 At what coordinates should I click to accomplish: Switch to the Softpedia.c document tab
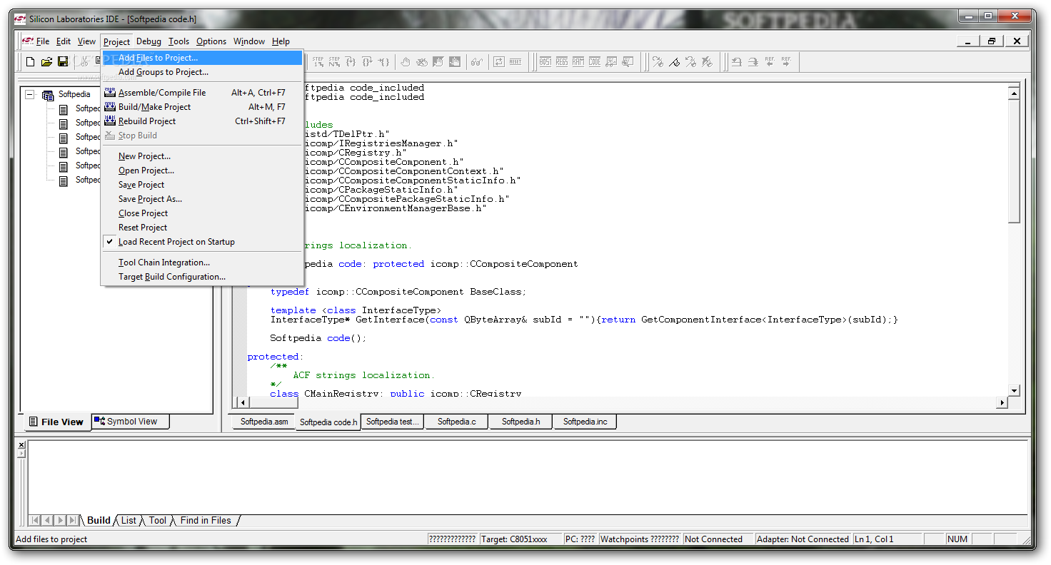(456, 422)
